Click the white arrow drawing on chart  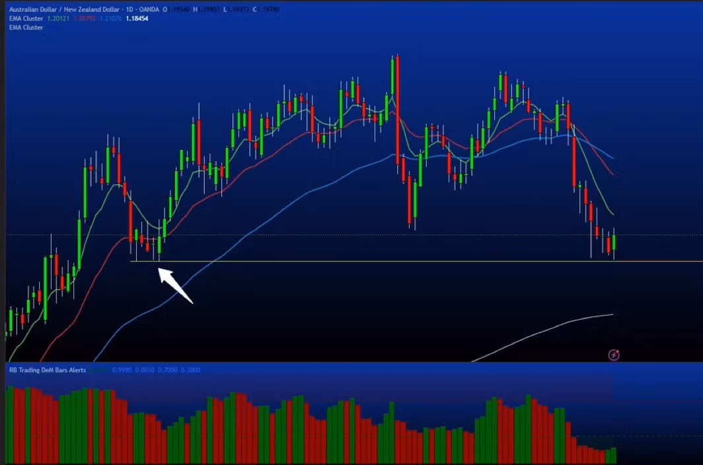pyautogui.click(x=175, y=285)
